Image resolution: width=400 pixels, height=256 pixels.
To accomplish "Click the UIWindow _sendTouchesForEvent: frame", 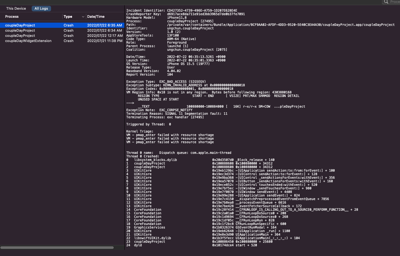I will [x=219, y=188].
